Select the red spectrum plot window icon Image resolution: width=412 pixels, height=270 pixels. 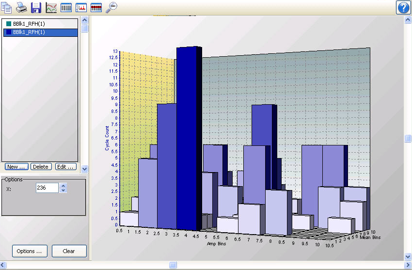coord(81,7)
